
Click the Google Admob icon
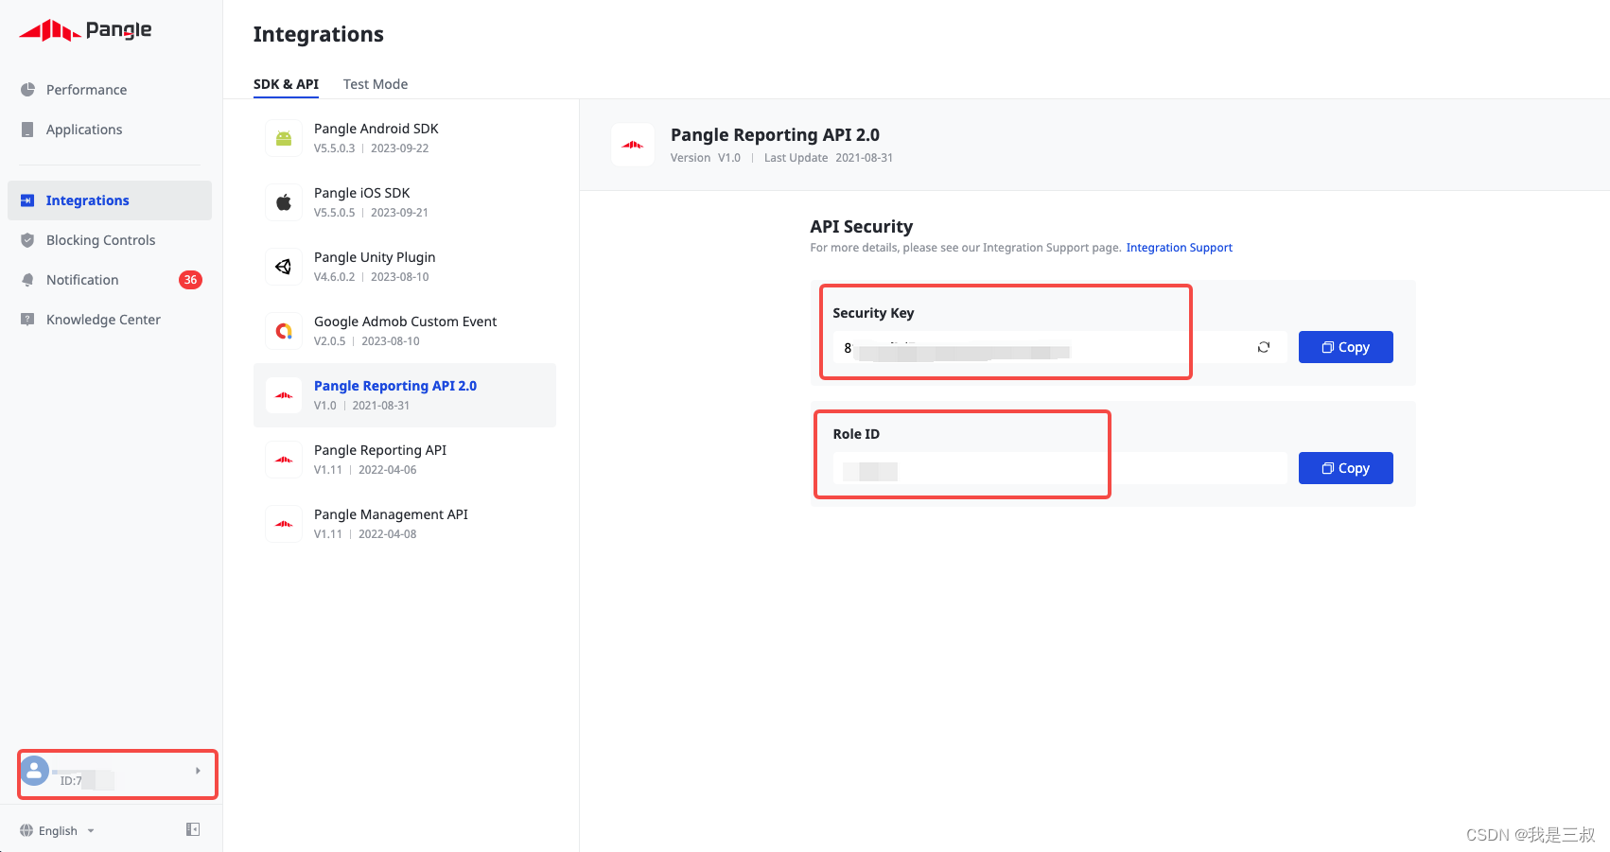[284, 331]
